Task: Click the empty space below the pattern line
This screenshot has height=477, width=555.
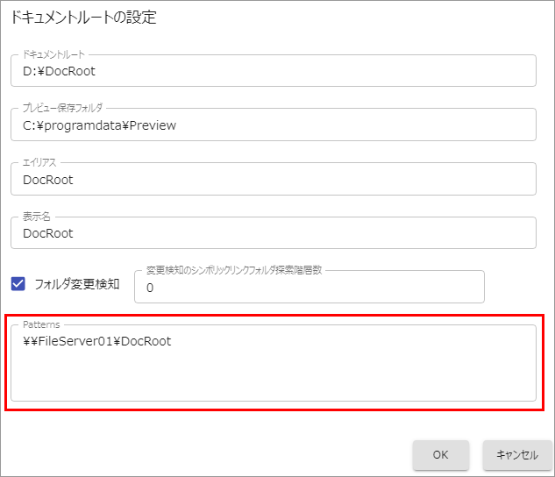Action: click(x=263, y=379)
